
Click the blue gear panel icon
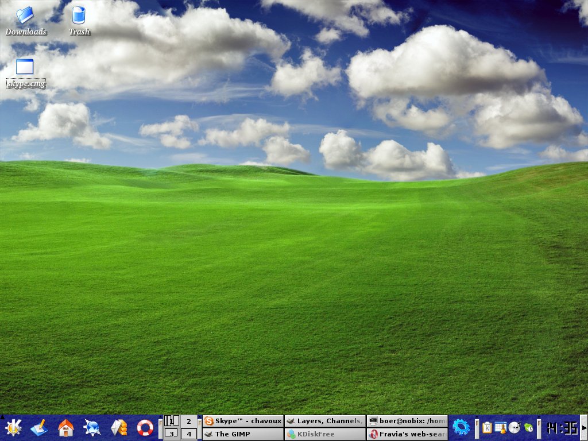[x=461, y=427]
